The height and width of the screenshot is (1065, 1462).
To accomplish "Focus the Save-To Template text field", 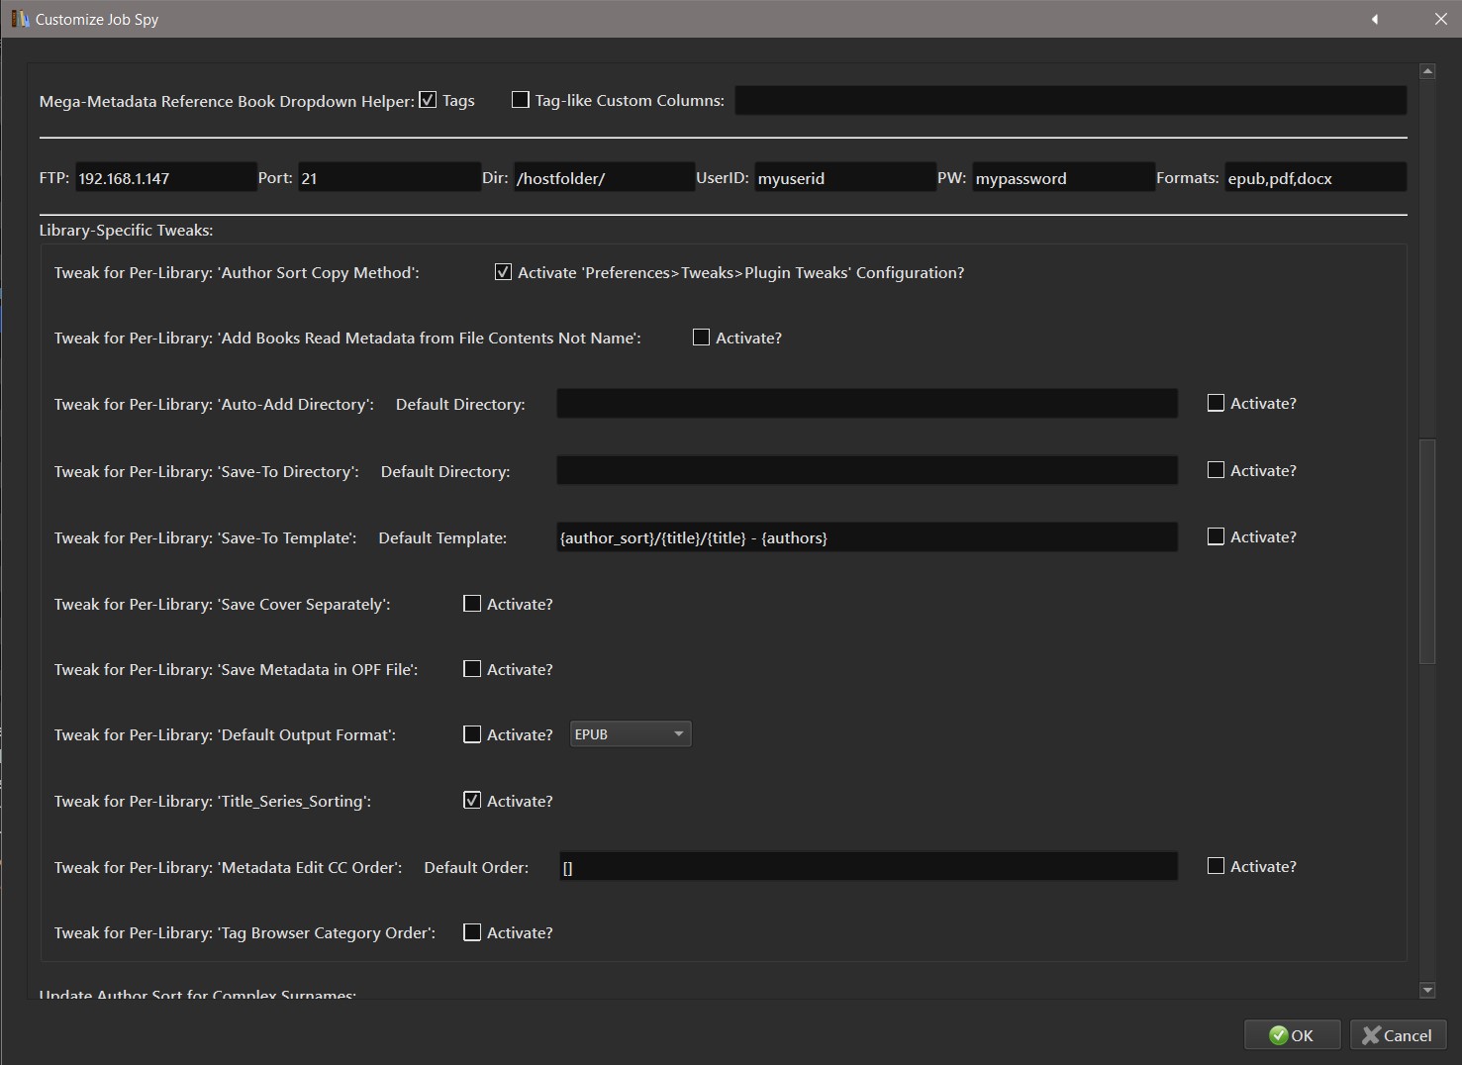I will pyautogui.click(x=866, y=537).
